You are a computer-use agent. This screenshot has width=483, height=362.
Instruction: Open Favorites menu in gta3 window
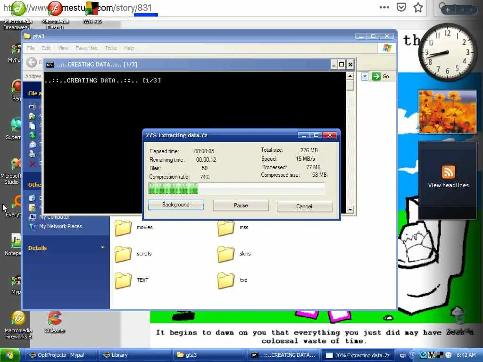87,48
